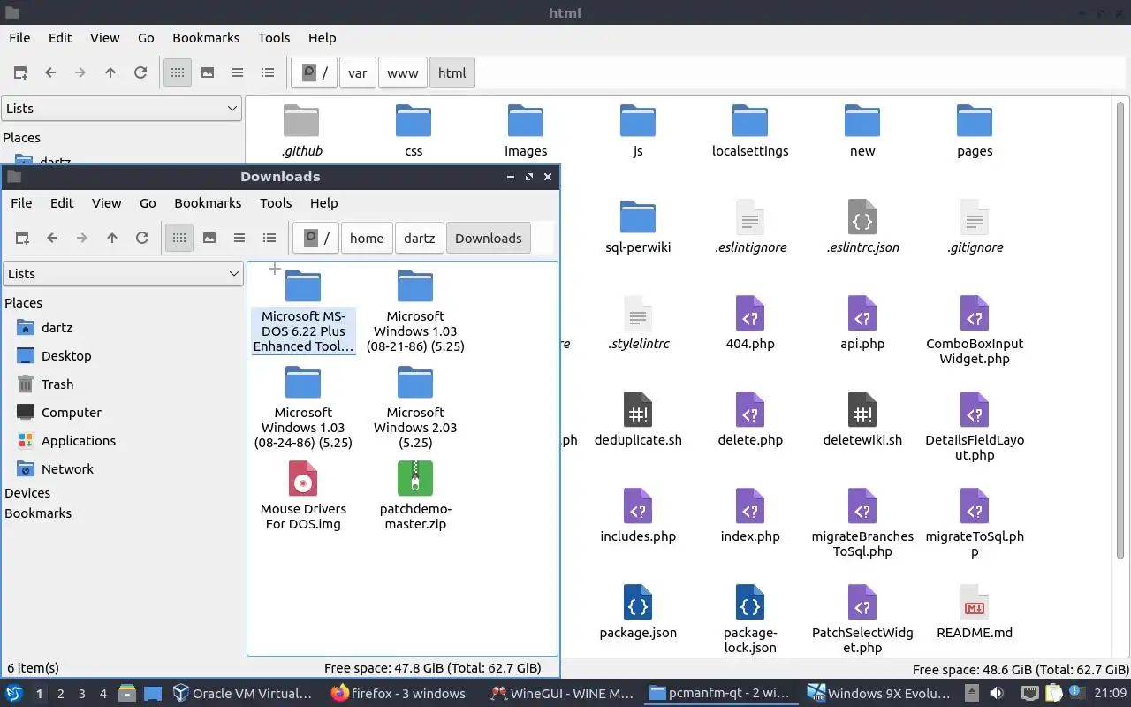This screenshot has width=1131, height=707.
Task: Open Lists side pane dropdown in html window
Action: (x=121, y=109)
